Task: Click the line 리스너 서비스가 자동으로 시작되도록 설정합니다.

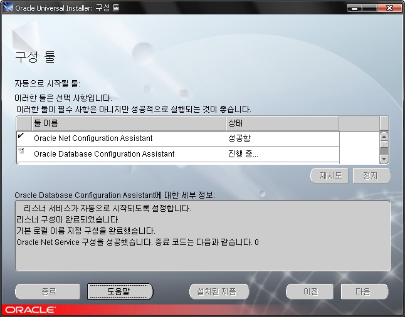Action: pyautogui.click(x=107, y=209)
